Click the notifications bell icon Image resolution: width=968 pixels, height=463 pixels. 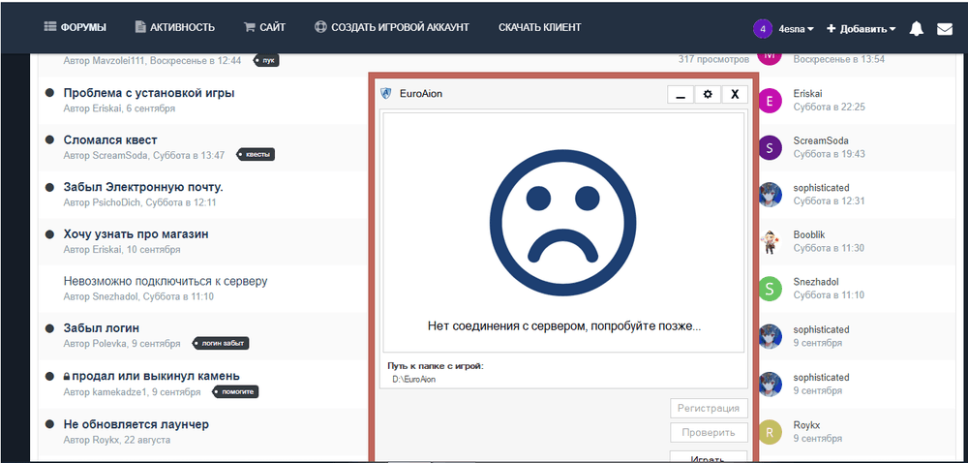click(x=916, y=29)
